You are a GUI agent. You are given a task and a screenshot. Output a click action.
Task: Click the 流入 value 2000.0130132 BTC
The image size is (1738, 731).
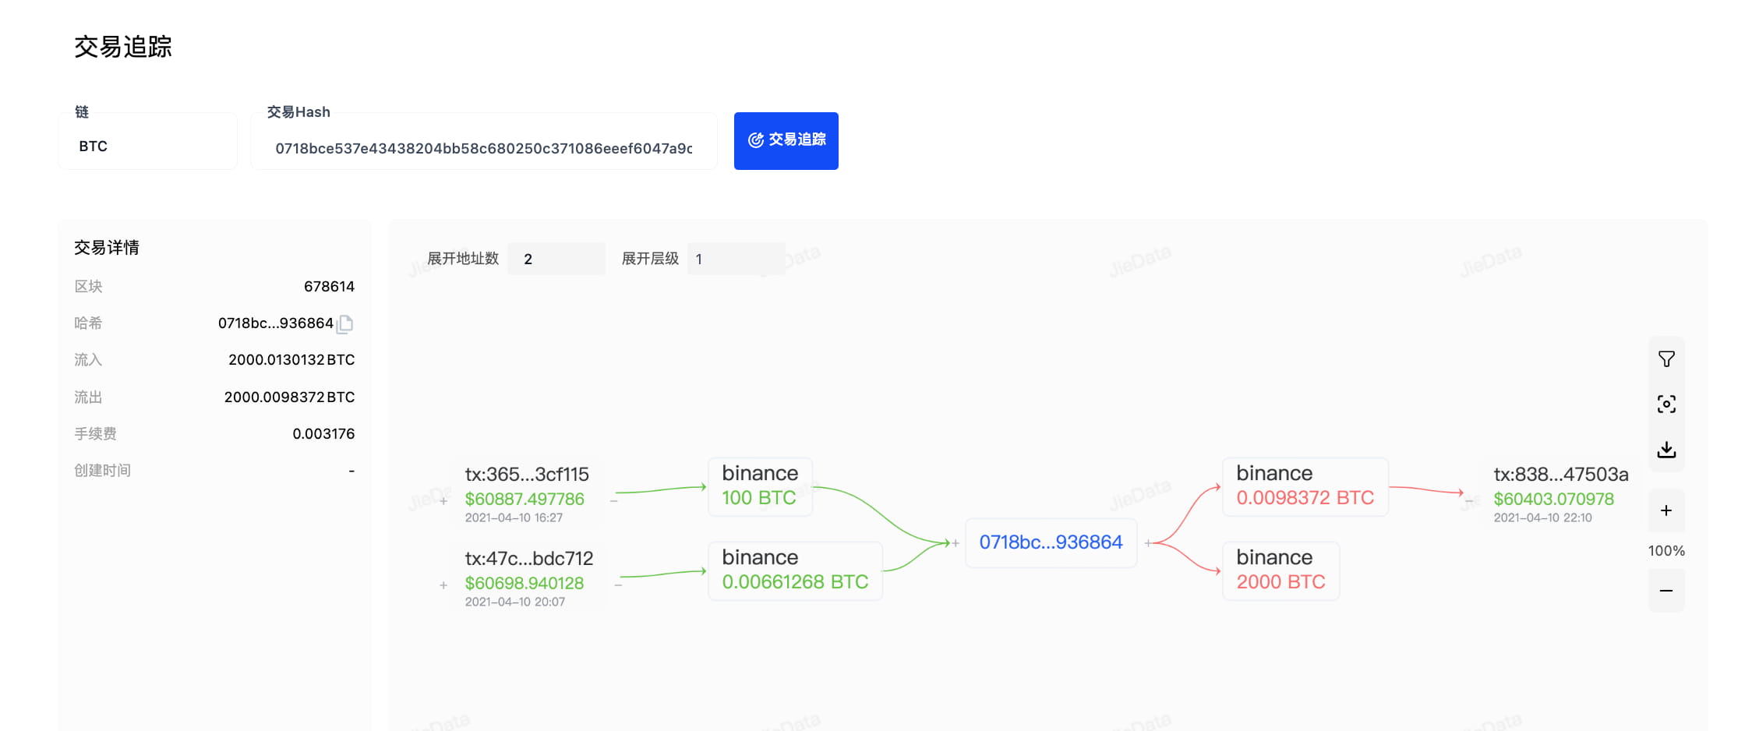click(291, 360)
